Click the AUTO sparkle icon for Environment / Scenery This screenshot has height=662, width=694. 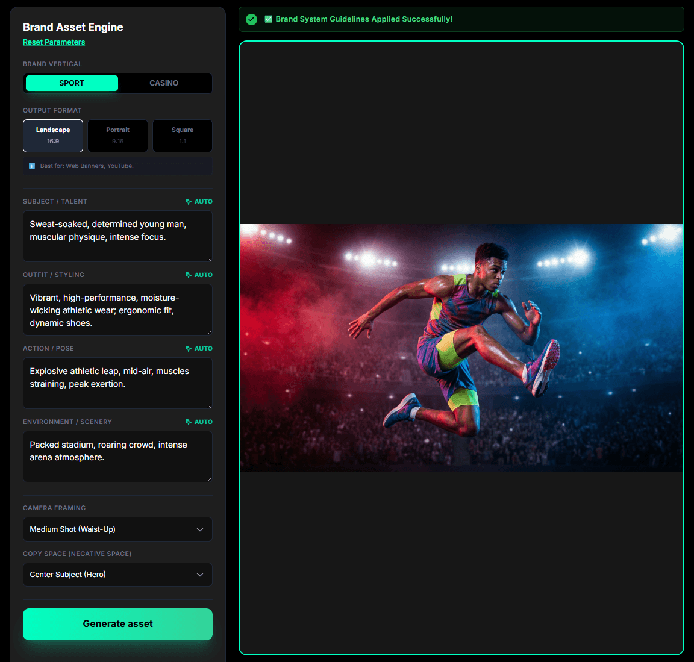pos(189,422)
